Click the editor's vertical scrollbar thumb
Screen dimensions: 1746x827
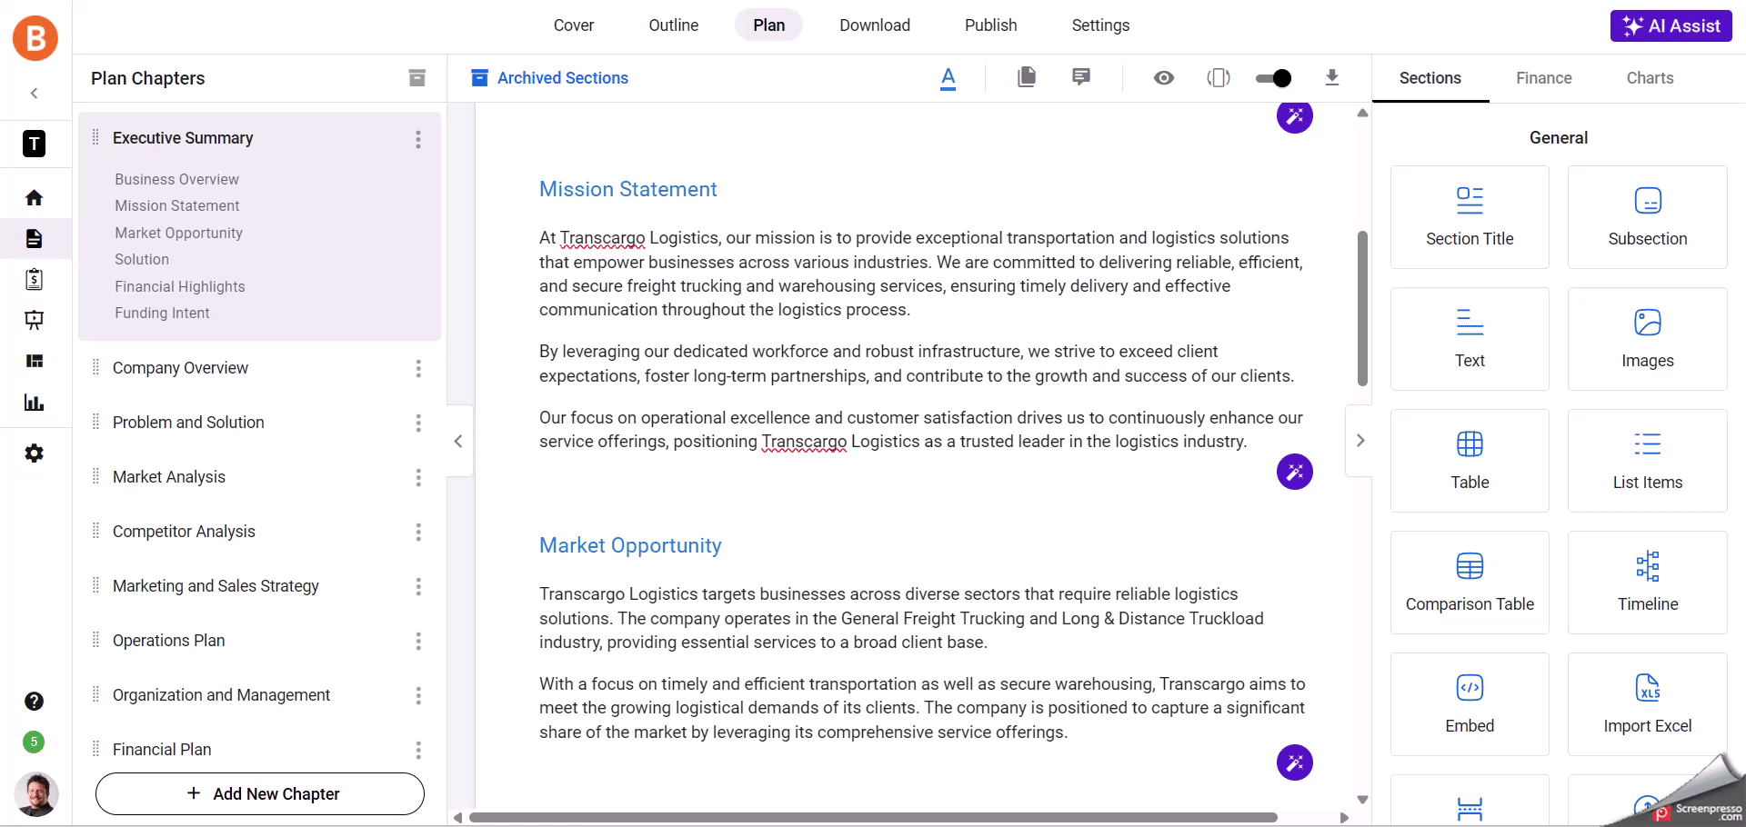pyautogui.click(x=1362, y=309)
